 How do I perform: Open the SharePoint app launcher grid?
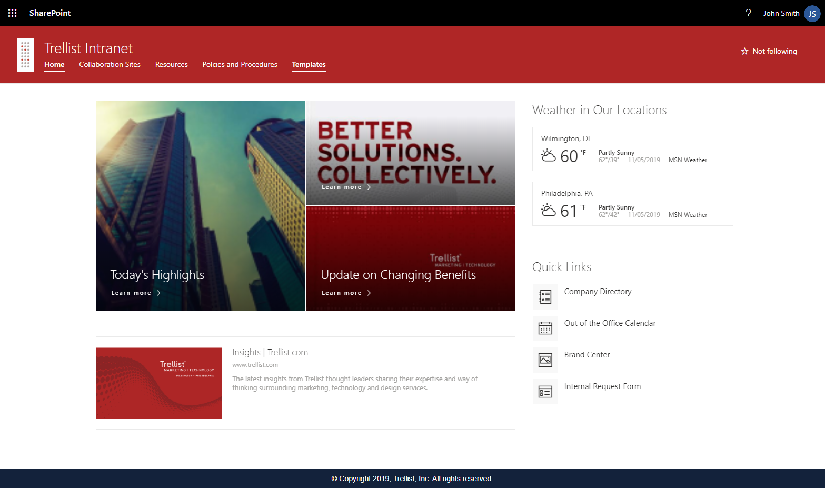pyautogui.click(x=13, y=13)
